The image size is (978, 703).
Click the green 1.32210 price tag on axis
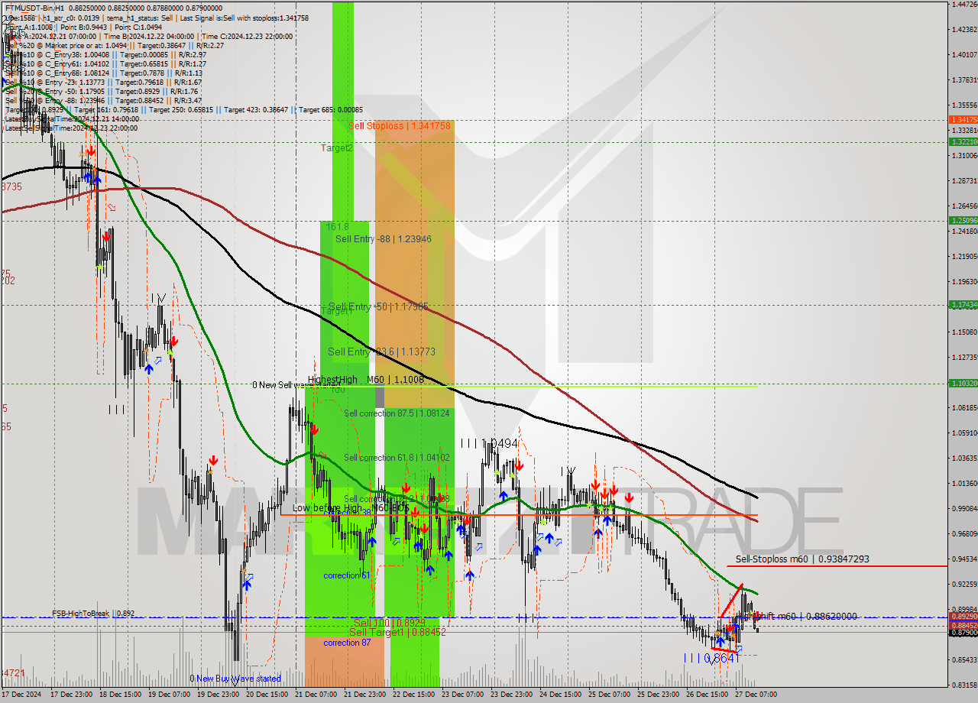click(x=963, y=141)
